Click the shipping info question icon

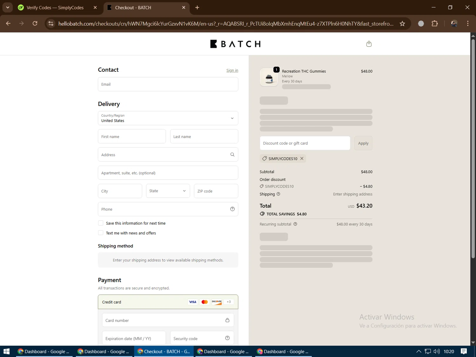click(x=278, y=194)
